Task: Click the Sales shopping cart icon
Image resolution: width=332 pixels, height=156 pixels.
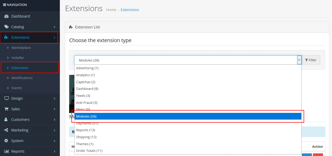Action: [x=6, y=109]
